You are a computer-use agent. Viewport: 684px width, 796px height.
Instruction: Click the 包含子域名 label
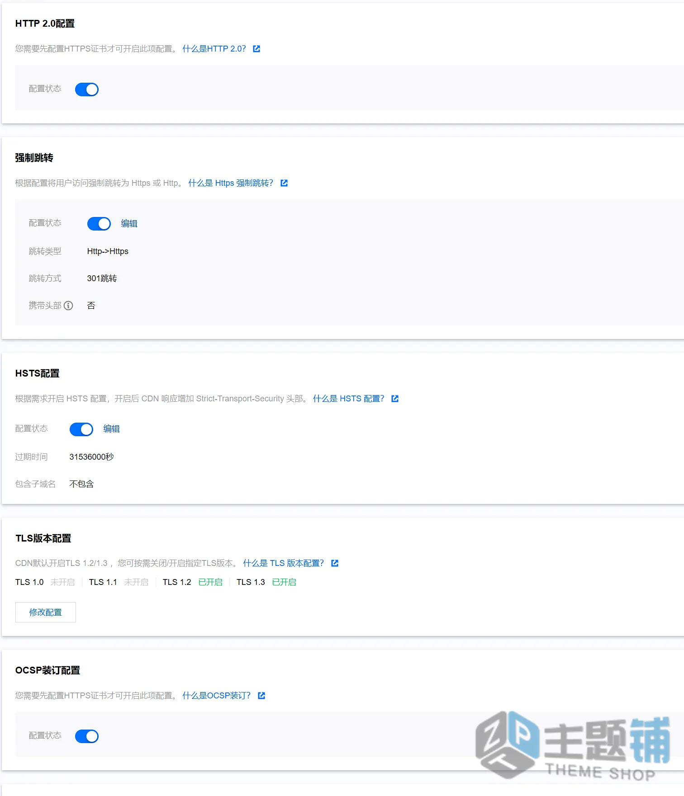point(35,484)
